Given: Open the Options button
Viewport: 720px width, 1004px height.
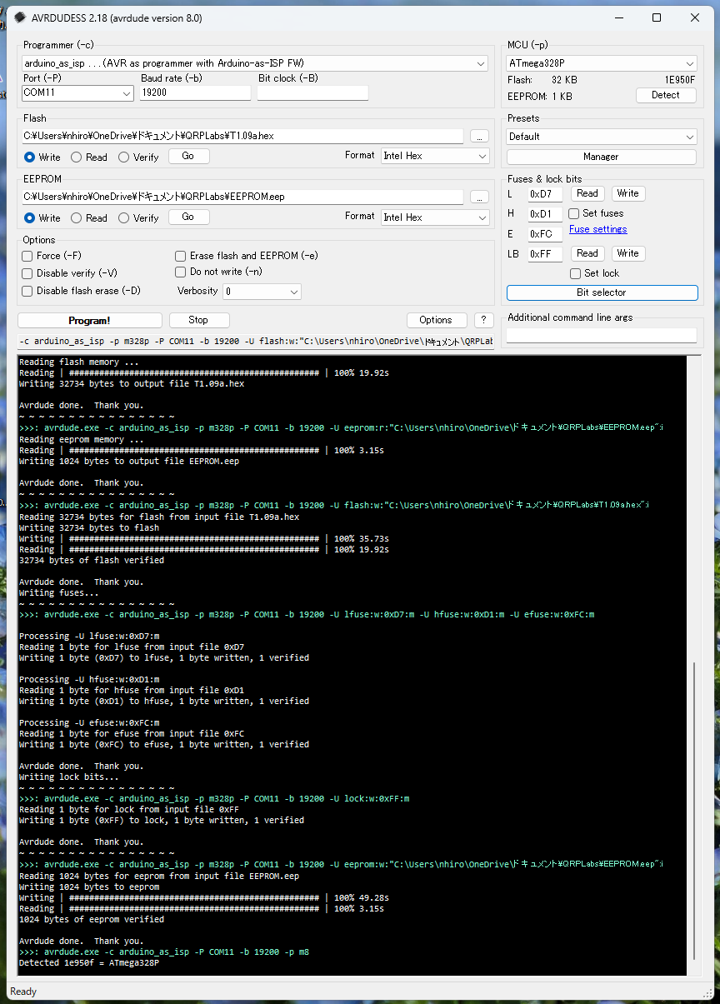Looking at the screenshot, I should pos(436,320).
